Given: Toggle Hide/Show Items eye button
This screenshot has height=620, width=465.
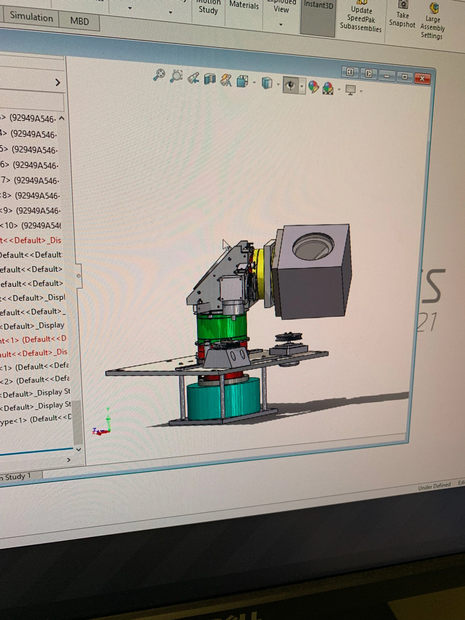Looking at the screenshot, I should tap(291, 85).
